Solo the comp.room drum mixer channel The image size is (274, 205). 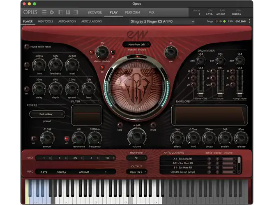[x=232, y=78]
